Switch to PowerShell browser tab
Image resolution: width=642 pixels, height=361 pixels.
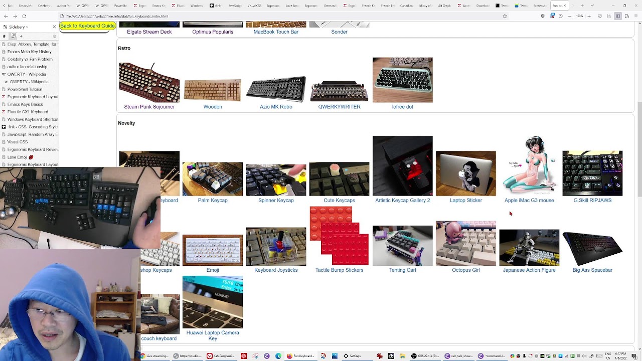(x=121, y=6)
